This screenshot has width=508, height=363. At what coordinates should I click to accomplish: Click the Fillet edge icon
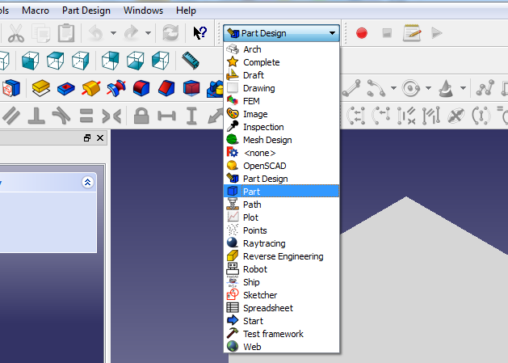coord(141,88)
